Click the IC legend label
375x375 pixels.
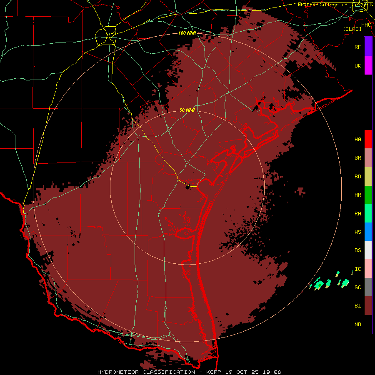[357, 269]
